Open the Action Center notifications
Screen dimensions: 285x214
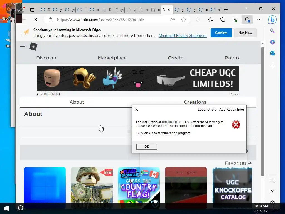click(x=276, y=208)
